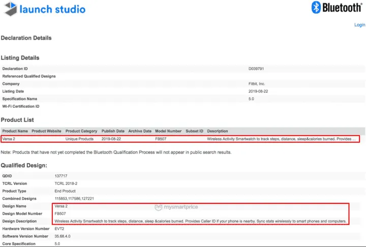Click the Product Category column header
This screenshot has width=366, height=247.
pyautogui.click(x=81, y=131)
